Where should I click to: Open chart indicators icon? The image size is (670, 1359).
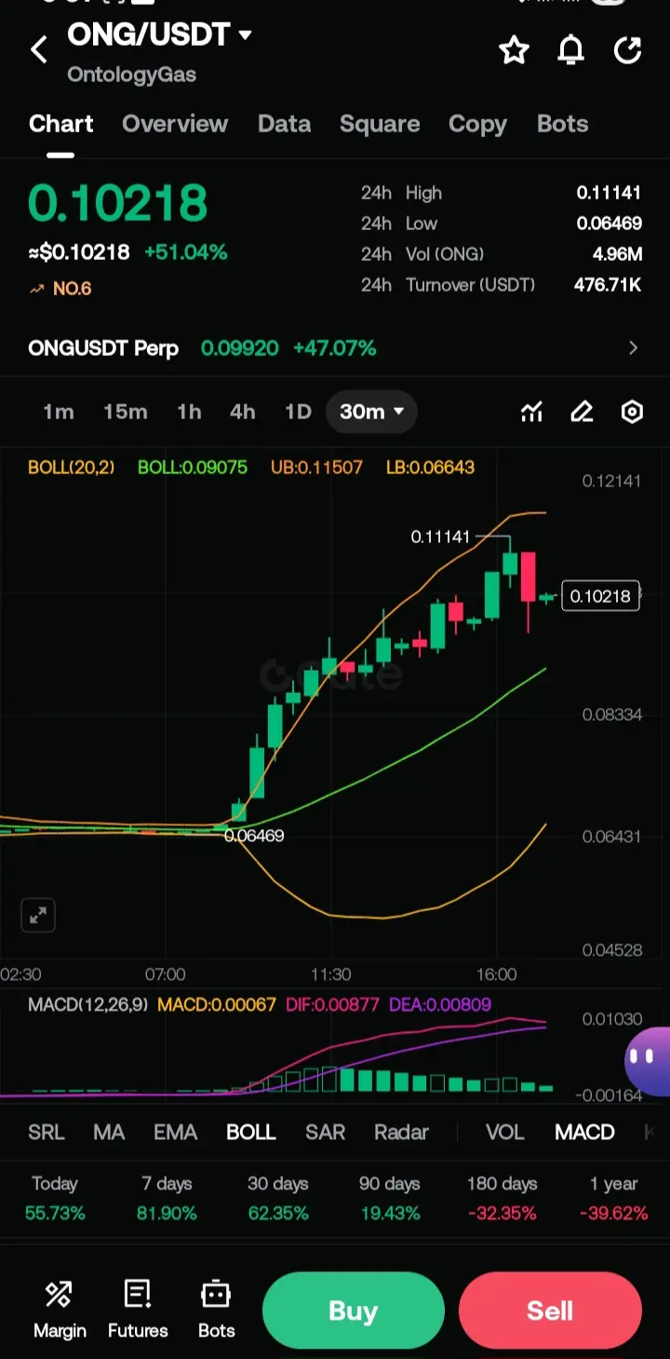(531, 412)
